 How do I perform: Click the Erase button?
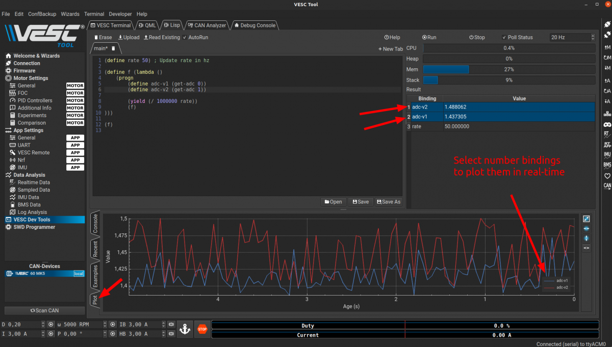(103, 37)
